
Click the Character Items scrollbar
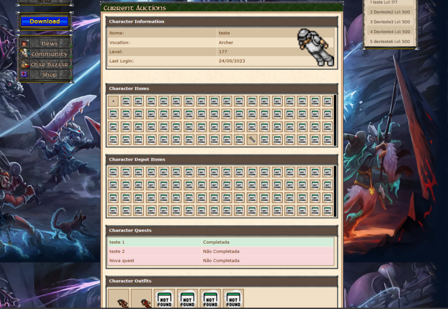(x=335, y=120)
